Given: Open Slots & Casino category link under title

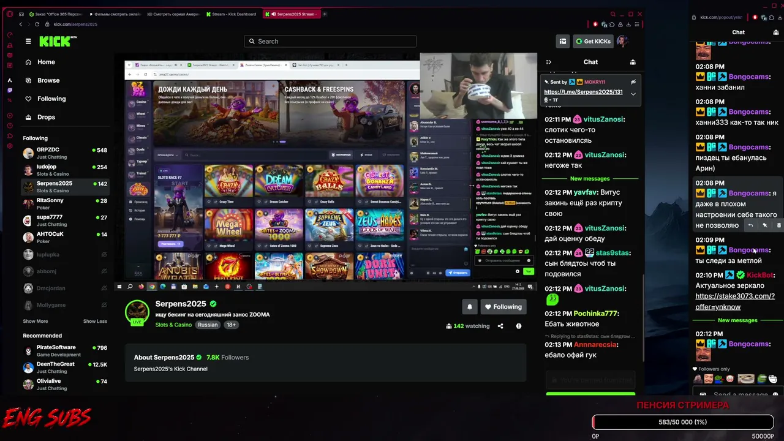Looking at the screenshot, I should click(x=173, y=325).
